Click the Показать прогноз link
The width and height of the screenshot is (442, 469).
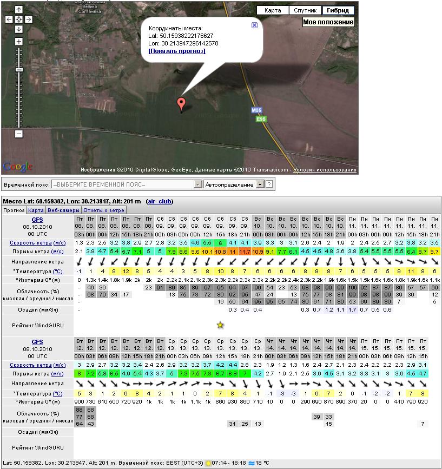pyautogui.click(x=177, y=51)
